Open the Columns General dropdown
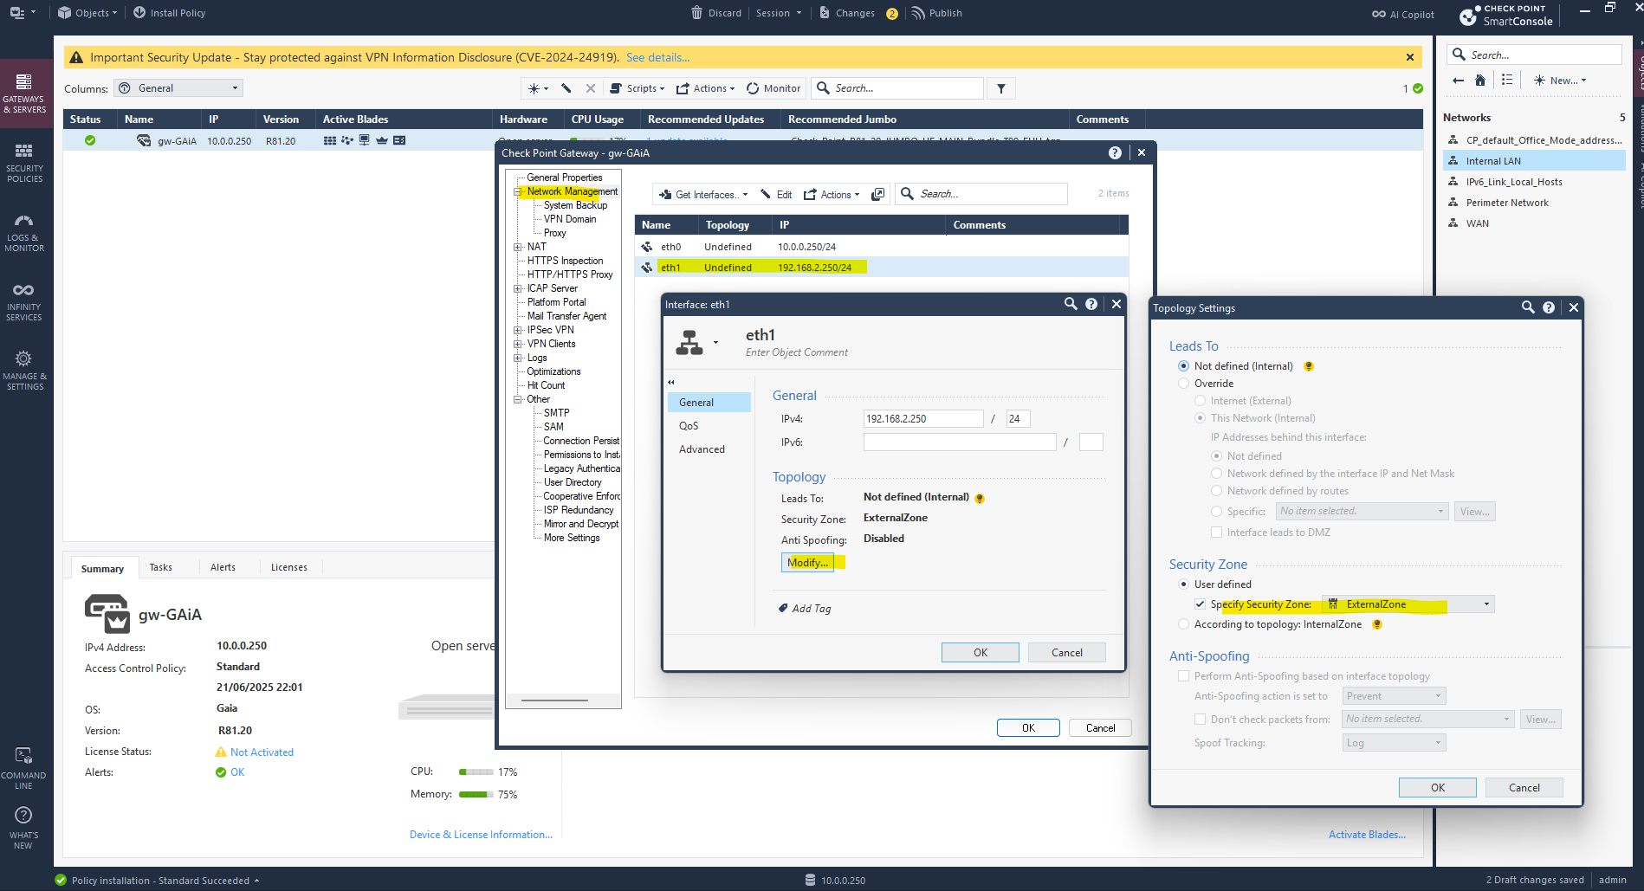This screenshot has height=891, width=1644. pyautogui.click(x=178, y=88)
